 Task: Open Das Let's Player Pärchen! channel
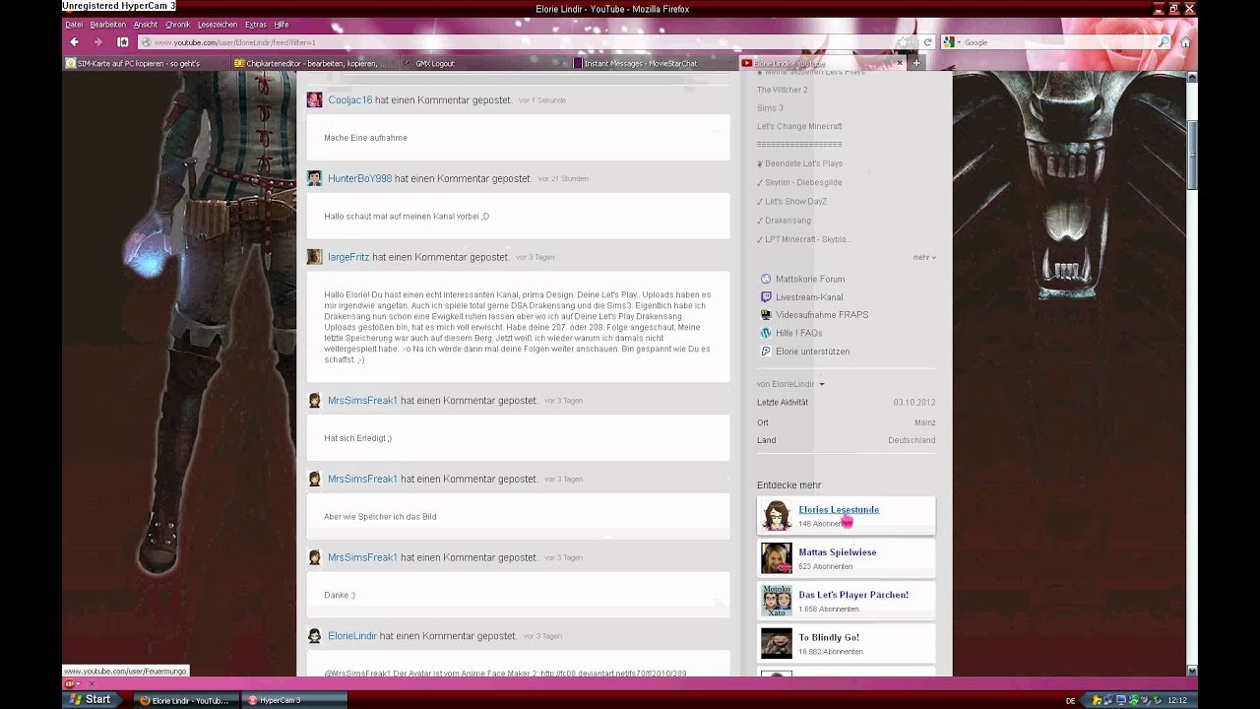click(853, 595)
